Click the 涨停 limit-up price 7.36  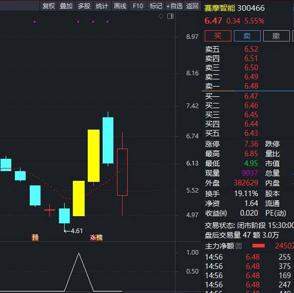251,144
